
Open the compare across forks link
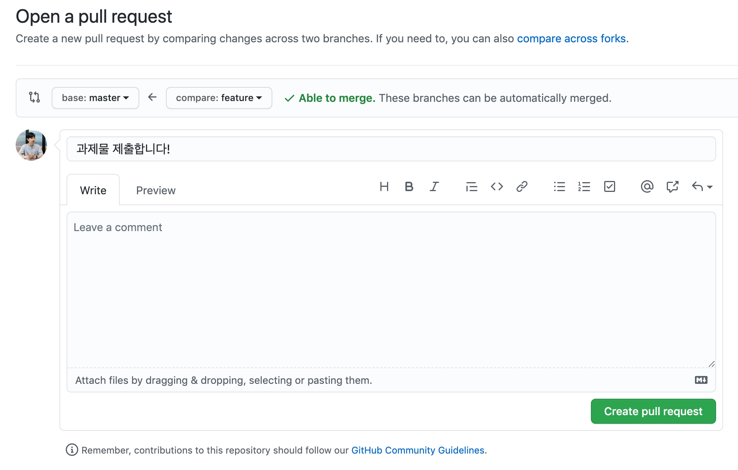[x=571, y=38]
